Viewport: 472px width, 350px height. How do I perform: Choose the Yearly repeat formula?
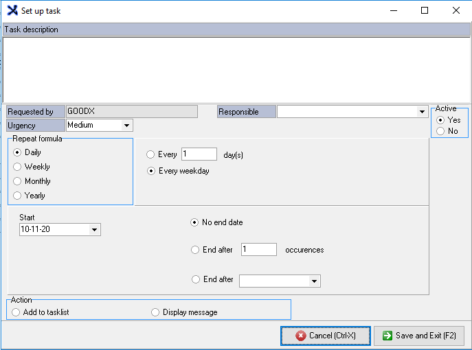tap(17, 196)
